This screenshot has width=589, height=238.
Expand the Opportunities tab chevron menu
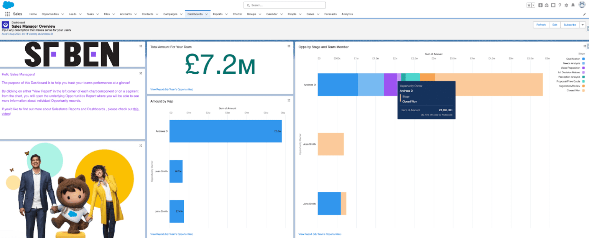click(62, 14)
